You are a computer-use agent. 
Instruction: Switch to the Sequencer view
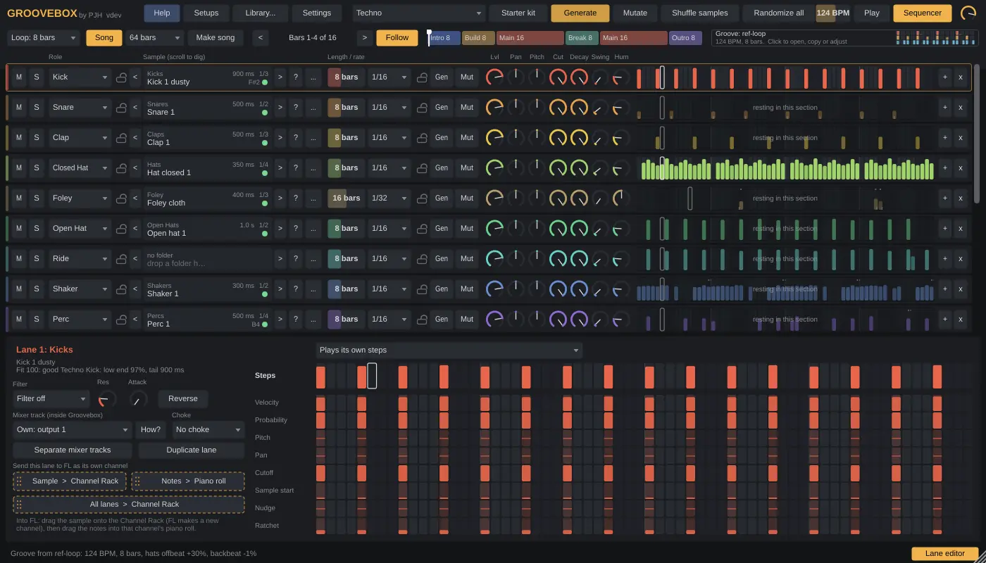[923, 13]
